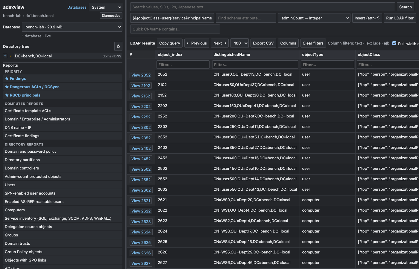Open the Users report
This screenshot has height=269, width=419.
click(63, 185)
